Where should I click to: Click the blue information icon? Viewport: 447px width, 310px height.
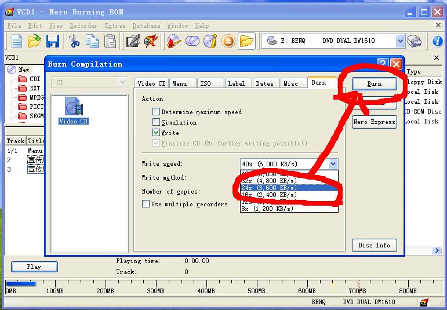[x=438, y=41]
